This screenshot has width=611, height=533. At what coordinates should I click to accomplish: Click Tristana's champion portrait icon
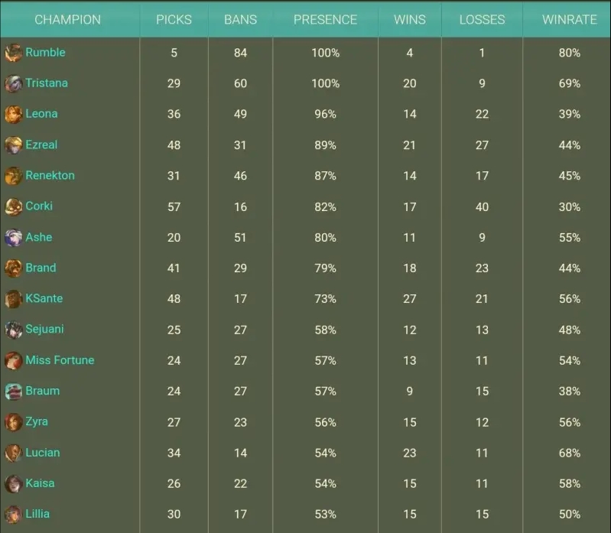pos(13,83)
